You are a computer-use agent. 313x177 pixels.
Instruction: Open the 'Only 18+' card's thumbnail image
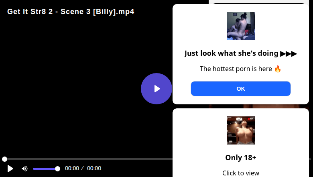240,130
